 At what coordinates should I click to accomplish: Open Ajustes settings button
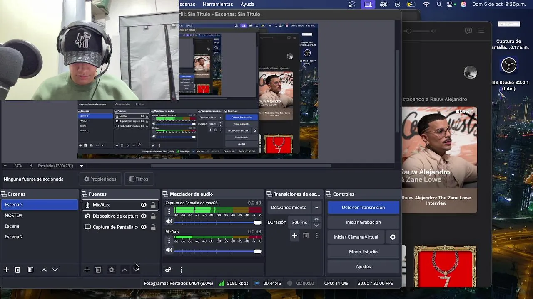click(x=363, y=267)
